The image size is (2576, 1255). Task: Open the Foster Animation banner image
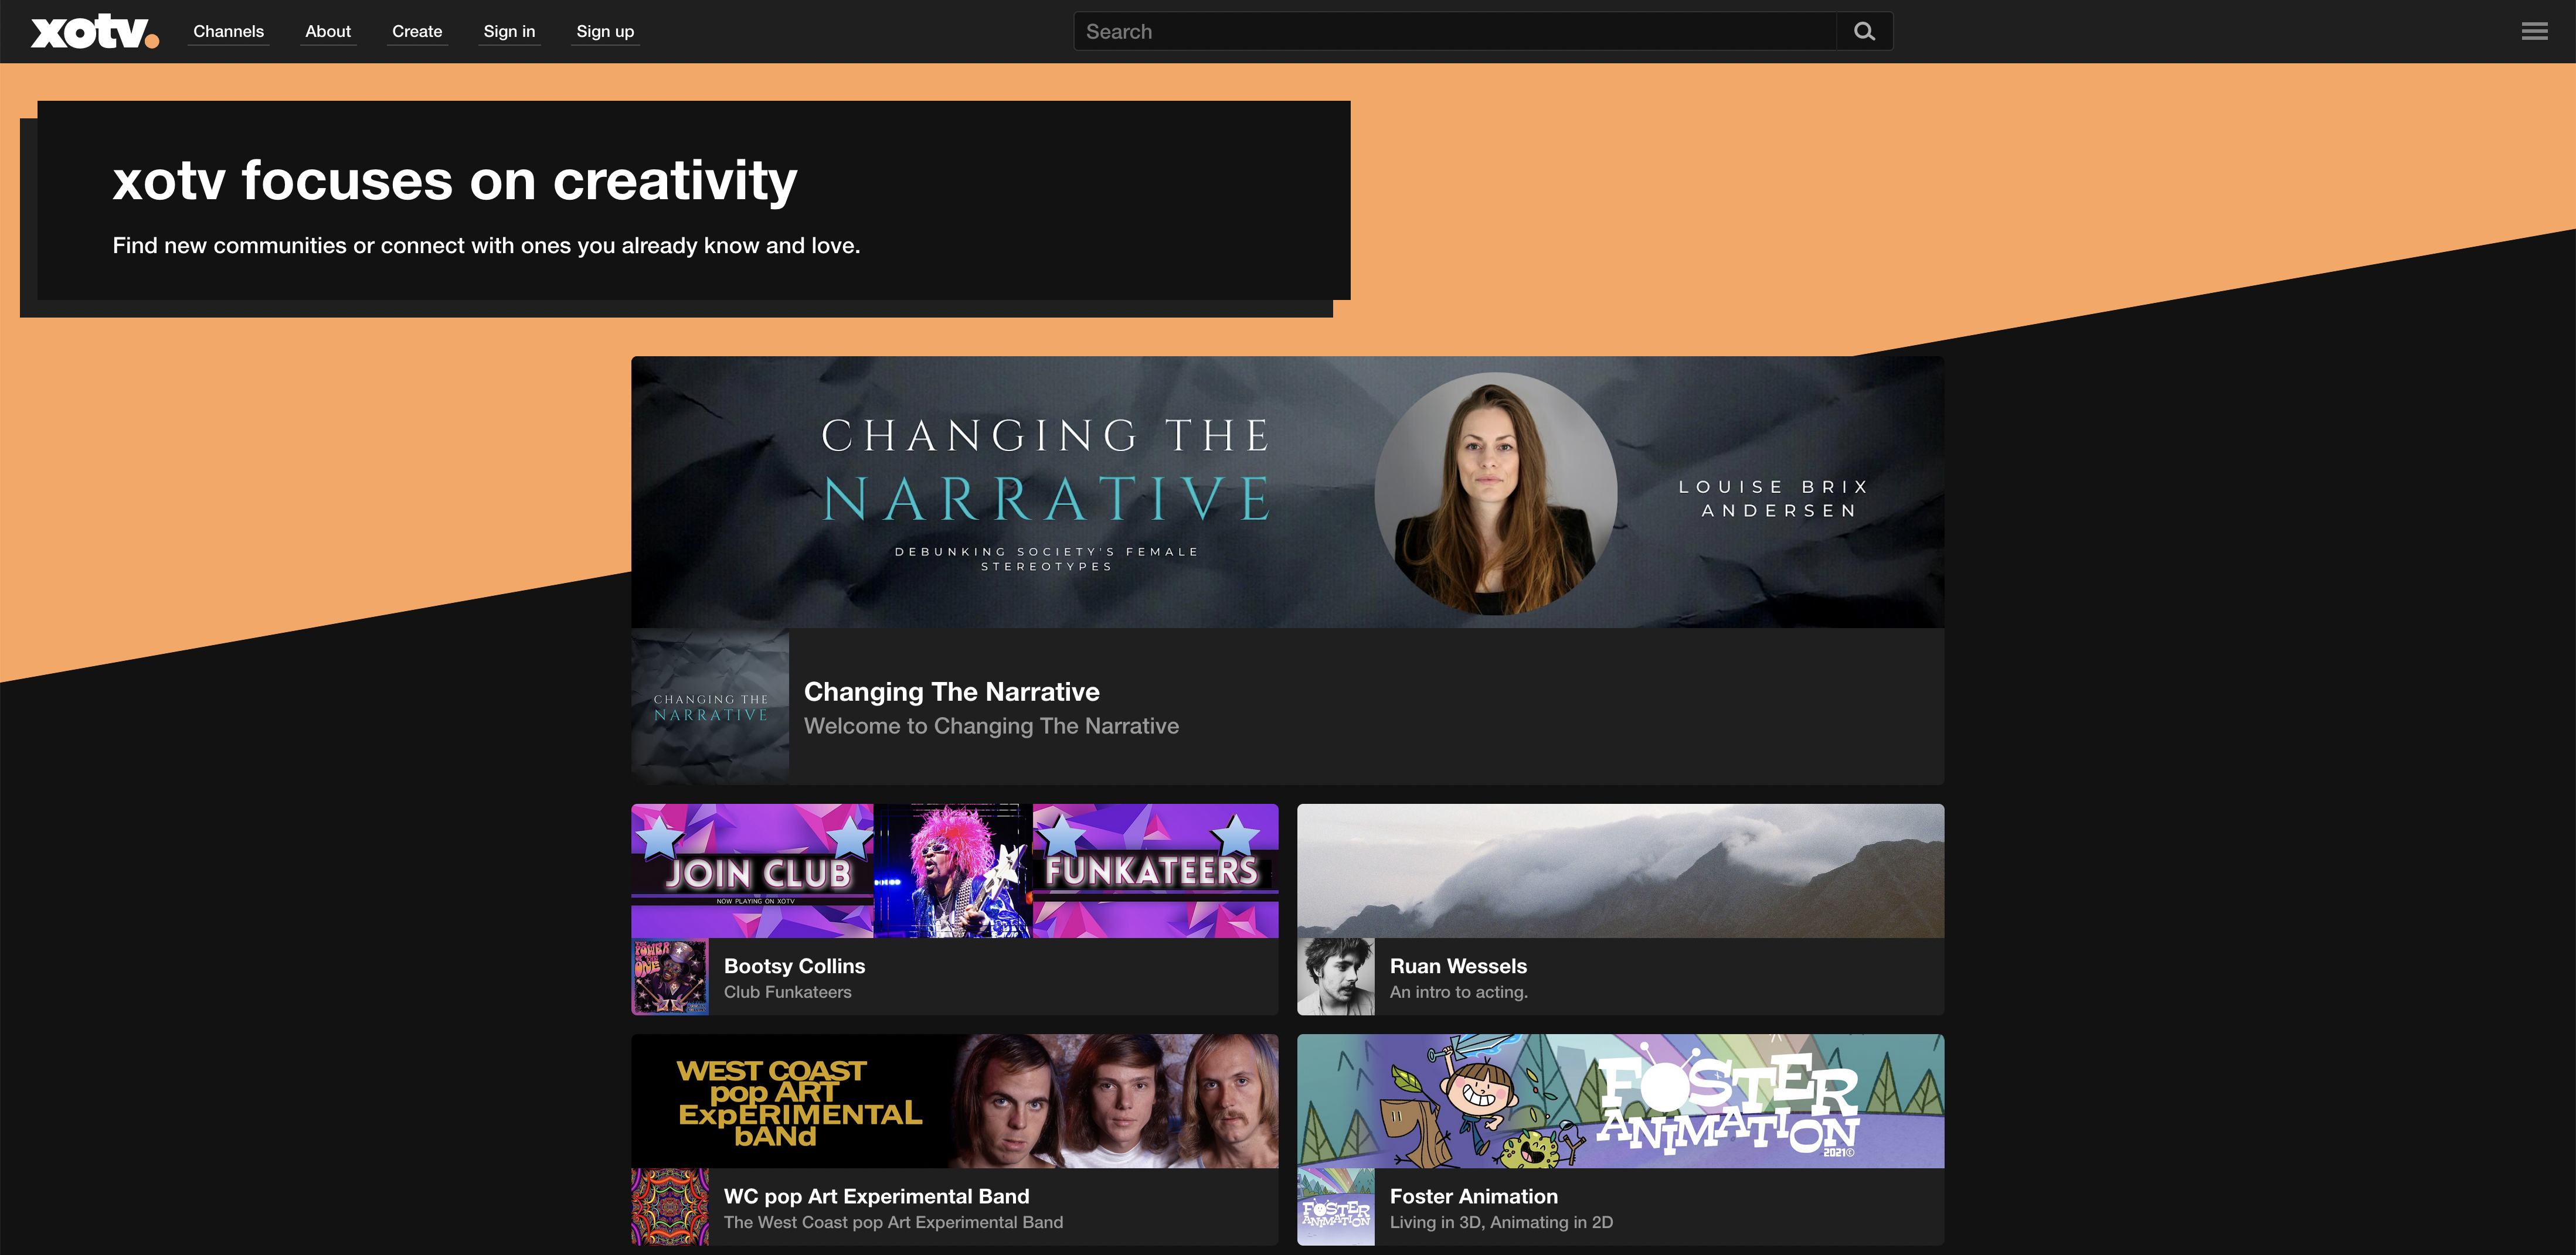tap(1620, 1100)
